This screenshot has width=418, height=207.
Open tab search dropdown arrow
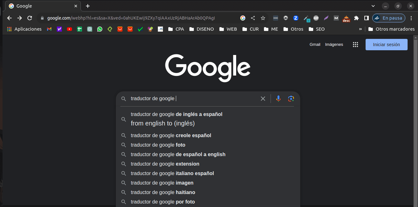(373, 6)
